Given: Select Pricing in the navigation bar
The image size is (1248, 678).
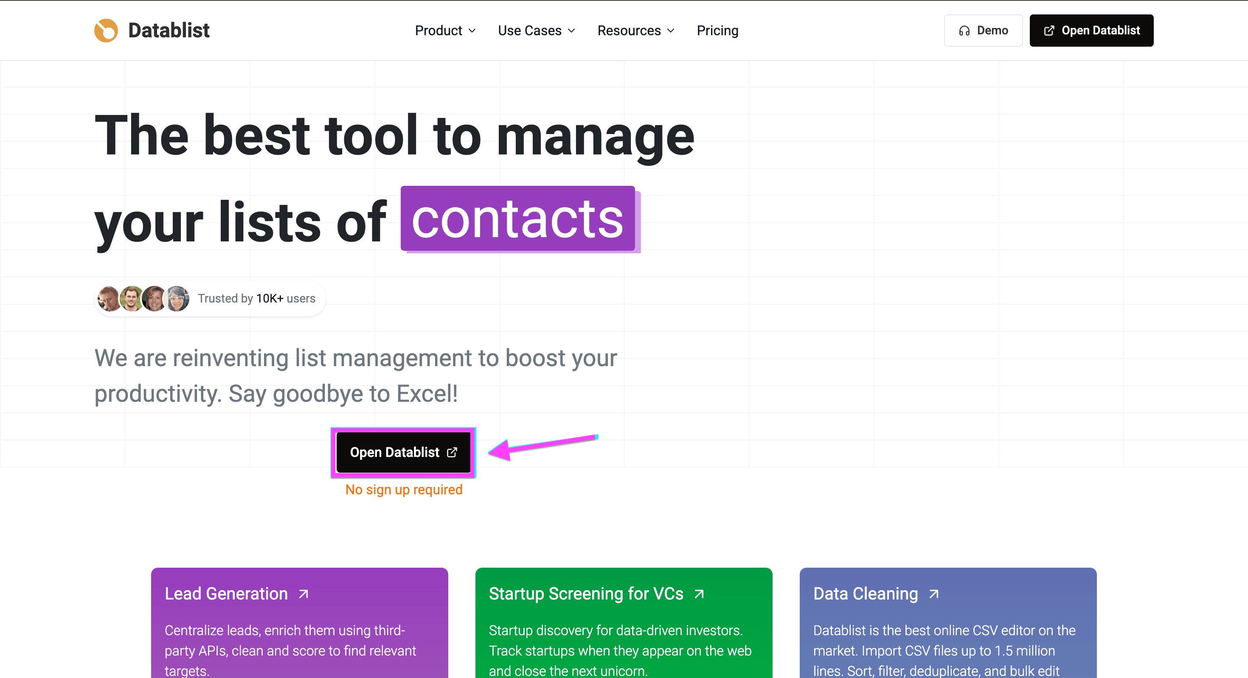Looking at the screenshot, I should click(x=717, y=30).
